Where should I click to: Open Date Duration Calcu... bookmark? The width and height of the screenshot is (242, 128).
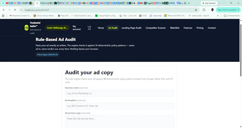click(x=82, y=16)
